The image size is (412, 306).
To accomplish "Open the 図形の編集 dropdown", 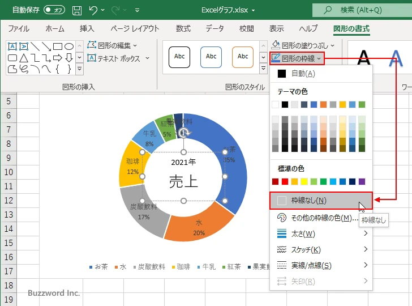I will tap(112, 45).
